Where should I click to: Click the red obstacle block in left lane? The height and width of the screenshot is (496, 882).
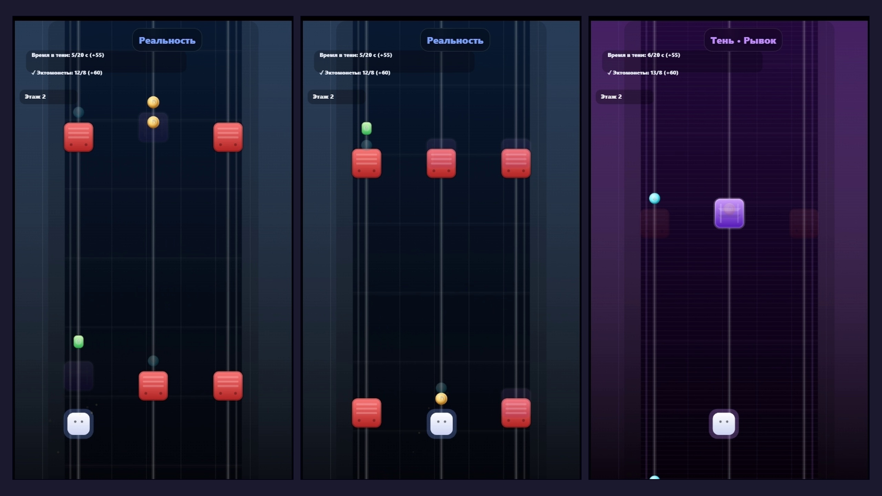tap(78, 137)
